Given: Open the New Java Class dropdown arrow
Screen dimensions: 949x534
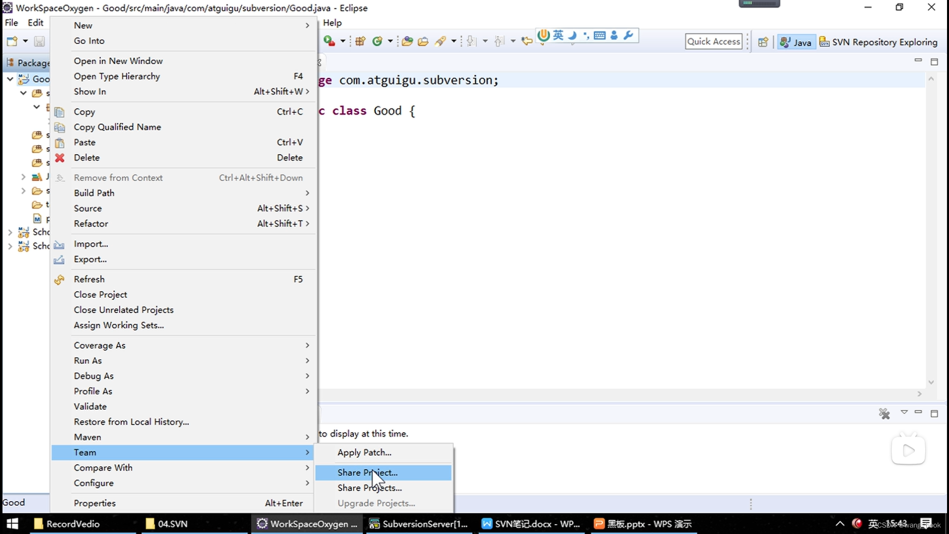Looking at the screenshot, I should (x=390, y=42).
